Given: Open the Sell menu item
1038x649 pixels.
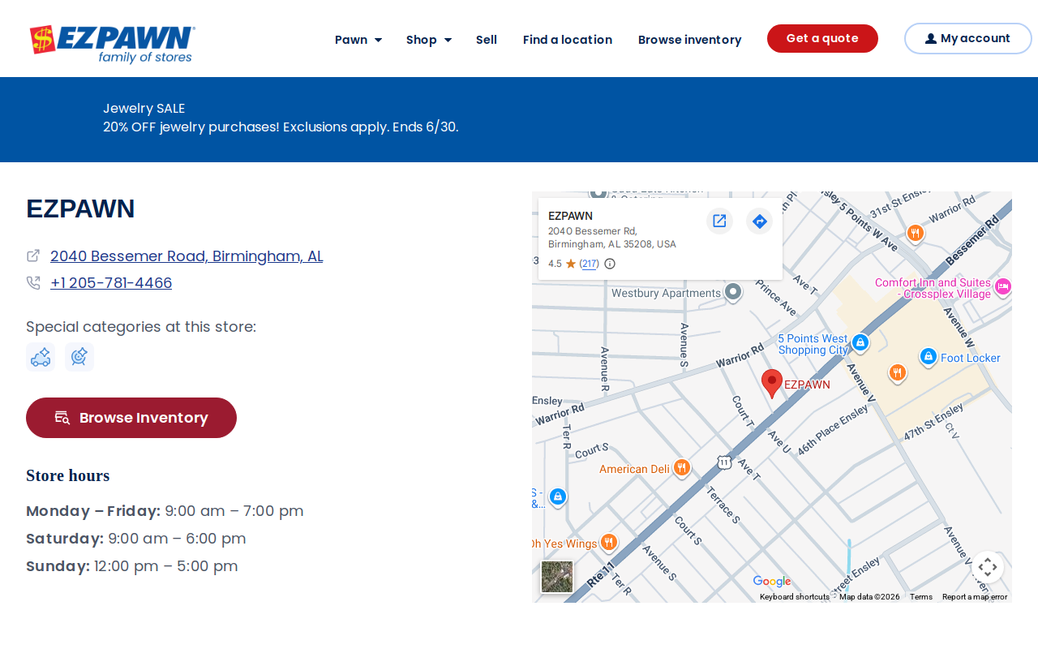Looking at the screenshot, I should (x=487, y=39).
